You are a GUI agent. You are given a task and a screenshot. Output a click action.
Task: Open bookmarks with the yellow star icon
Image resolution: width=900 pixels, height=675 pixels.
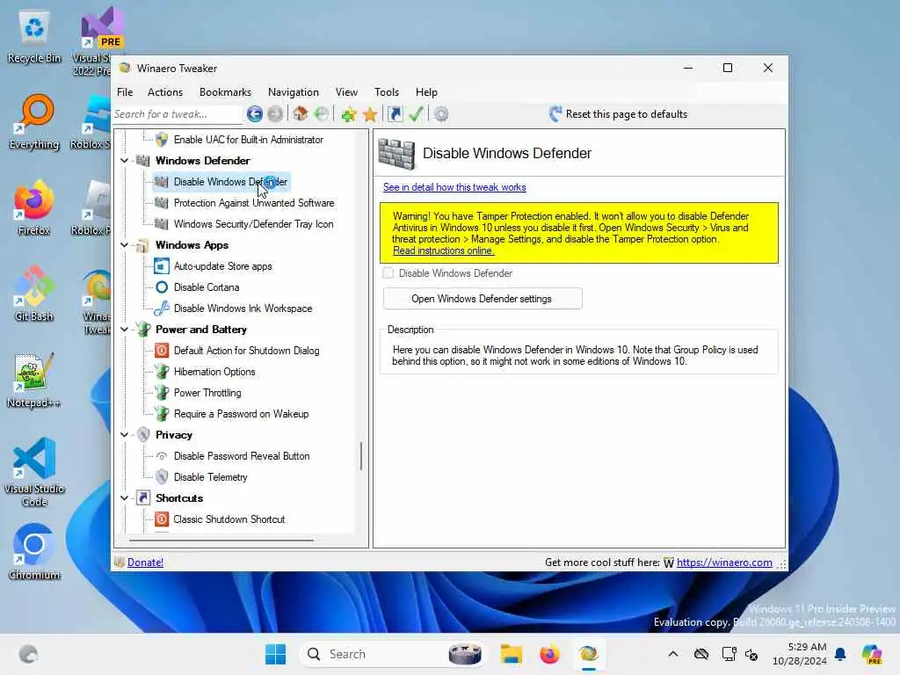[370, 114]
